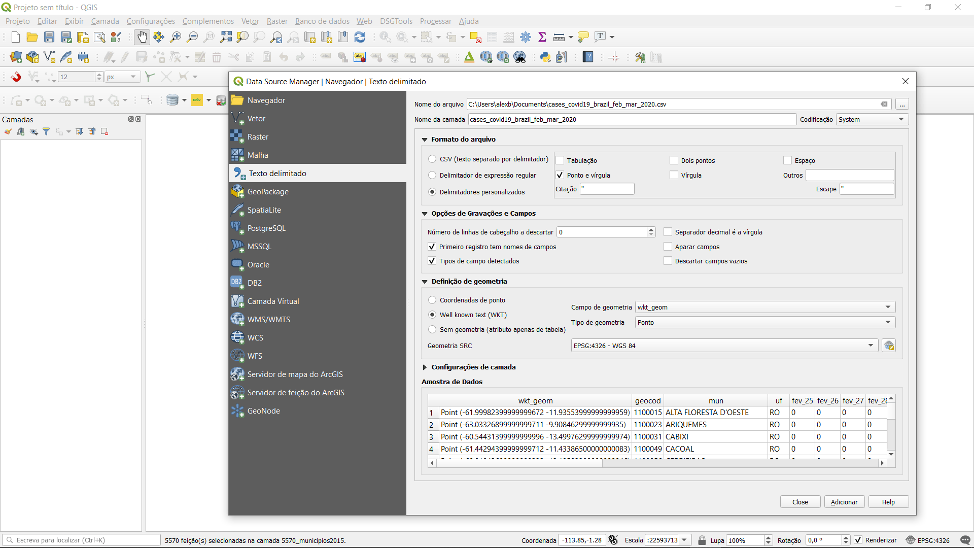Image resolution: width=974 pixels, height=548 pixels.
Task: Open the Python console icon
Action: (x=545, y=57)
